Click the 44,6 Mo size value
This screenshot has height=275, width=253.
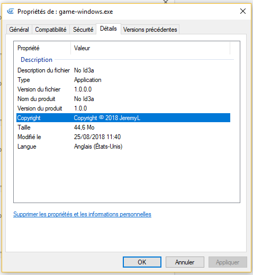click(x=84, y=127)
